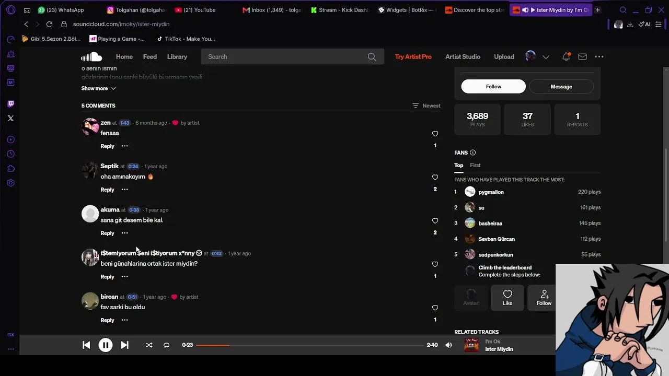Seek within the track progress bar

(310, 345)
